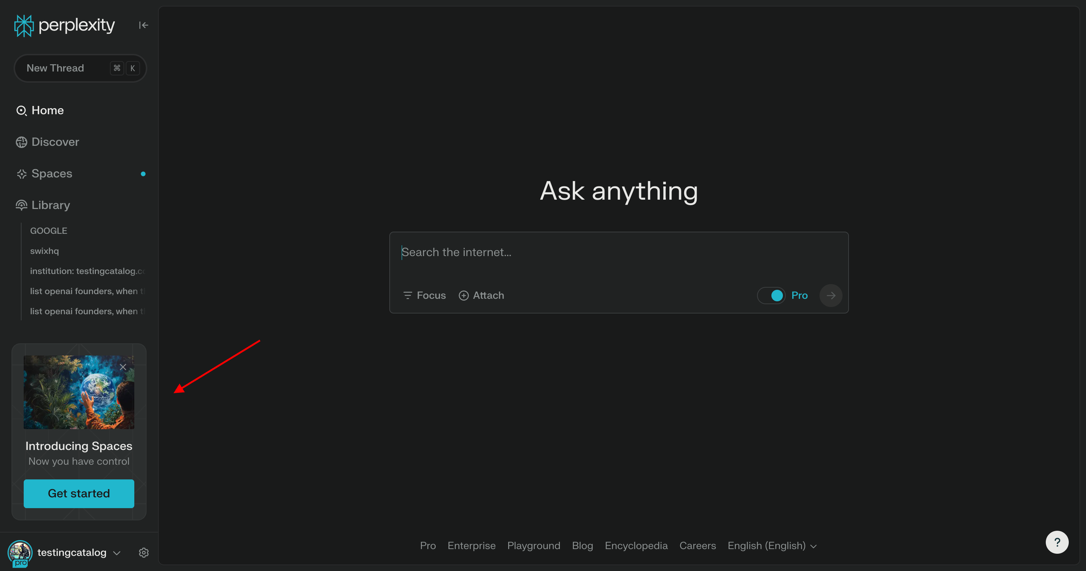Open the settings gear near your profile
This screenshot has height=571, width=1086.
click(143, 552)
